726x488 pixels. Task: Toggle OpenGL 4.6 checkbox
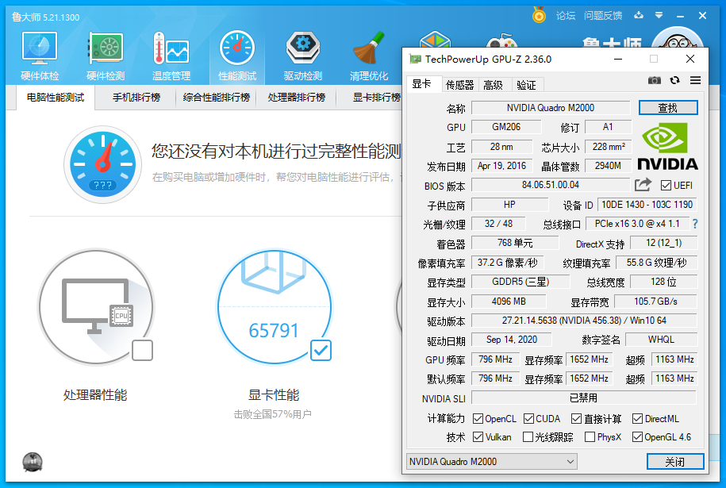pyautogui.click(x=637, y=436)
